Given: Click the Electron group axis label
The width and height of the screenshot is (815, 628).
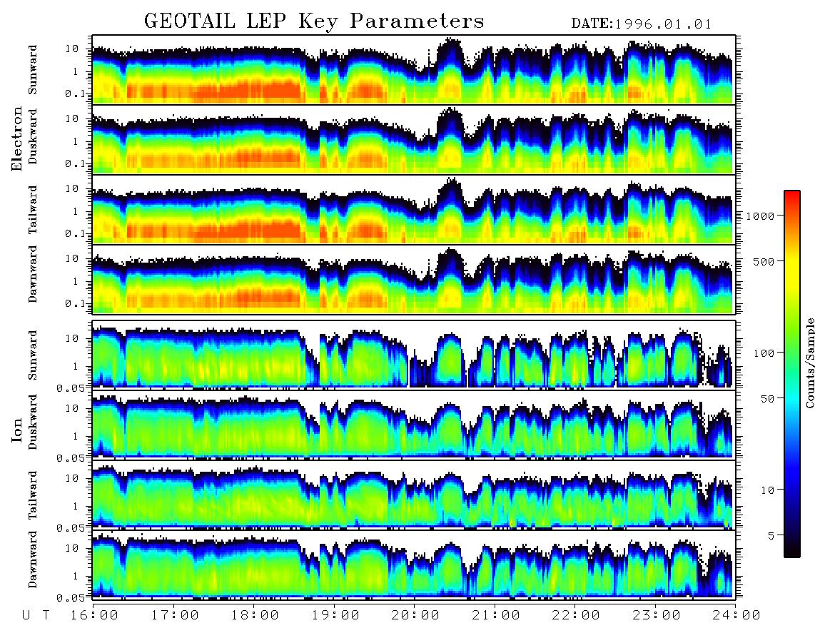Looking at the screenshot, I should (x=17, y=139).
